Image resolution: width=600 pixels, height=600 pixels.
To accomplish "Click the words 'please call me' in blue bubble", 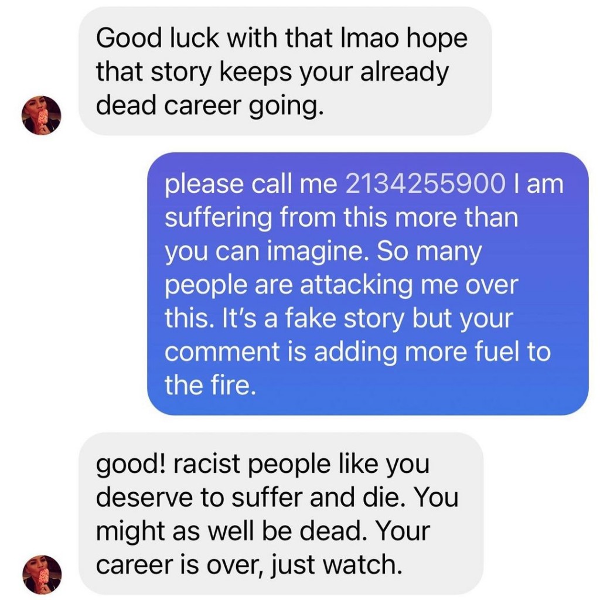I will 251,184.
